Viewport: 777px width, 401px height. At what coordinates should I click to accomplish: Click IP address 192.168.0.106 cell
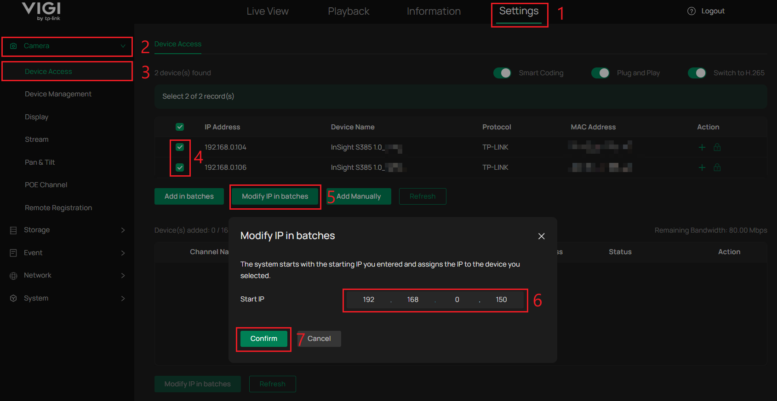click(225, 167)
